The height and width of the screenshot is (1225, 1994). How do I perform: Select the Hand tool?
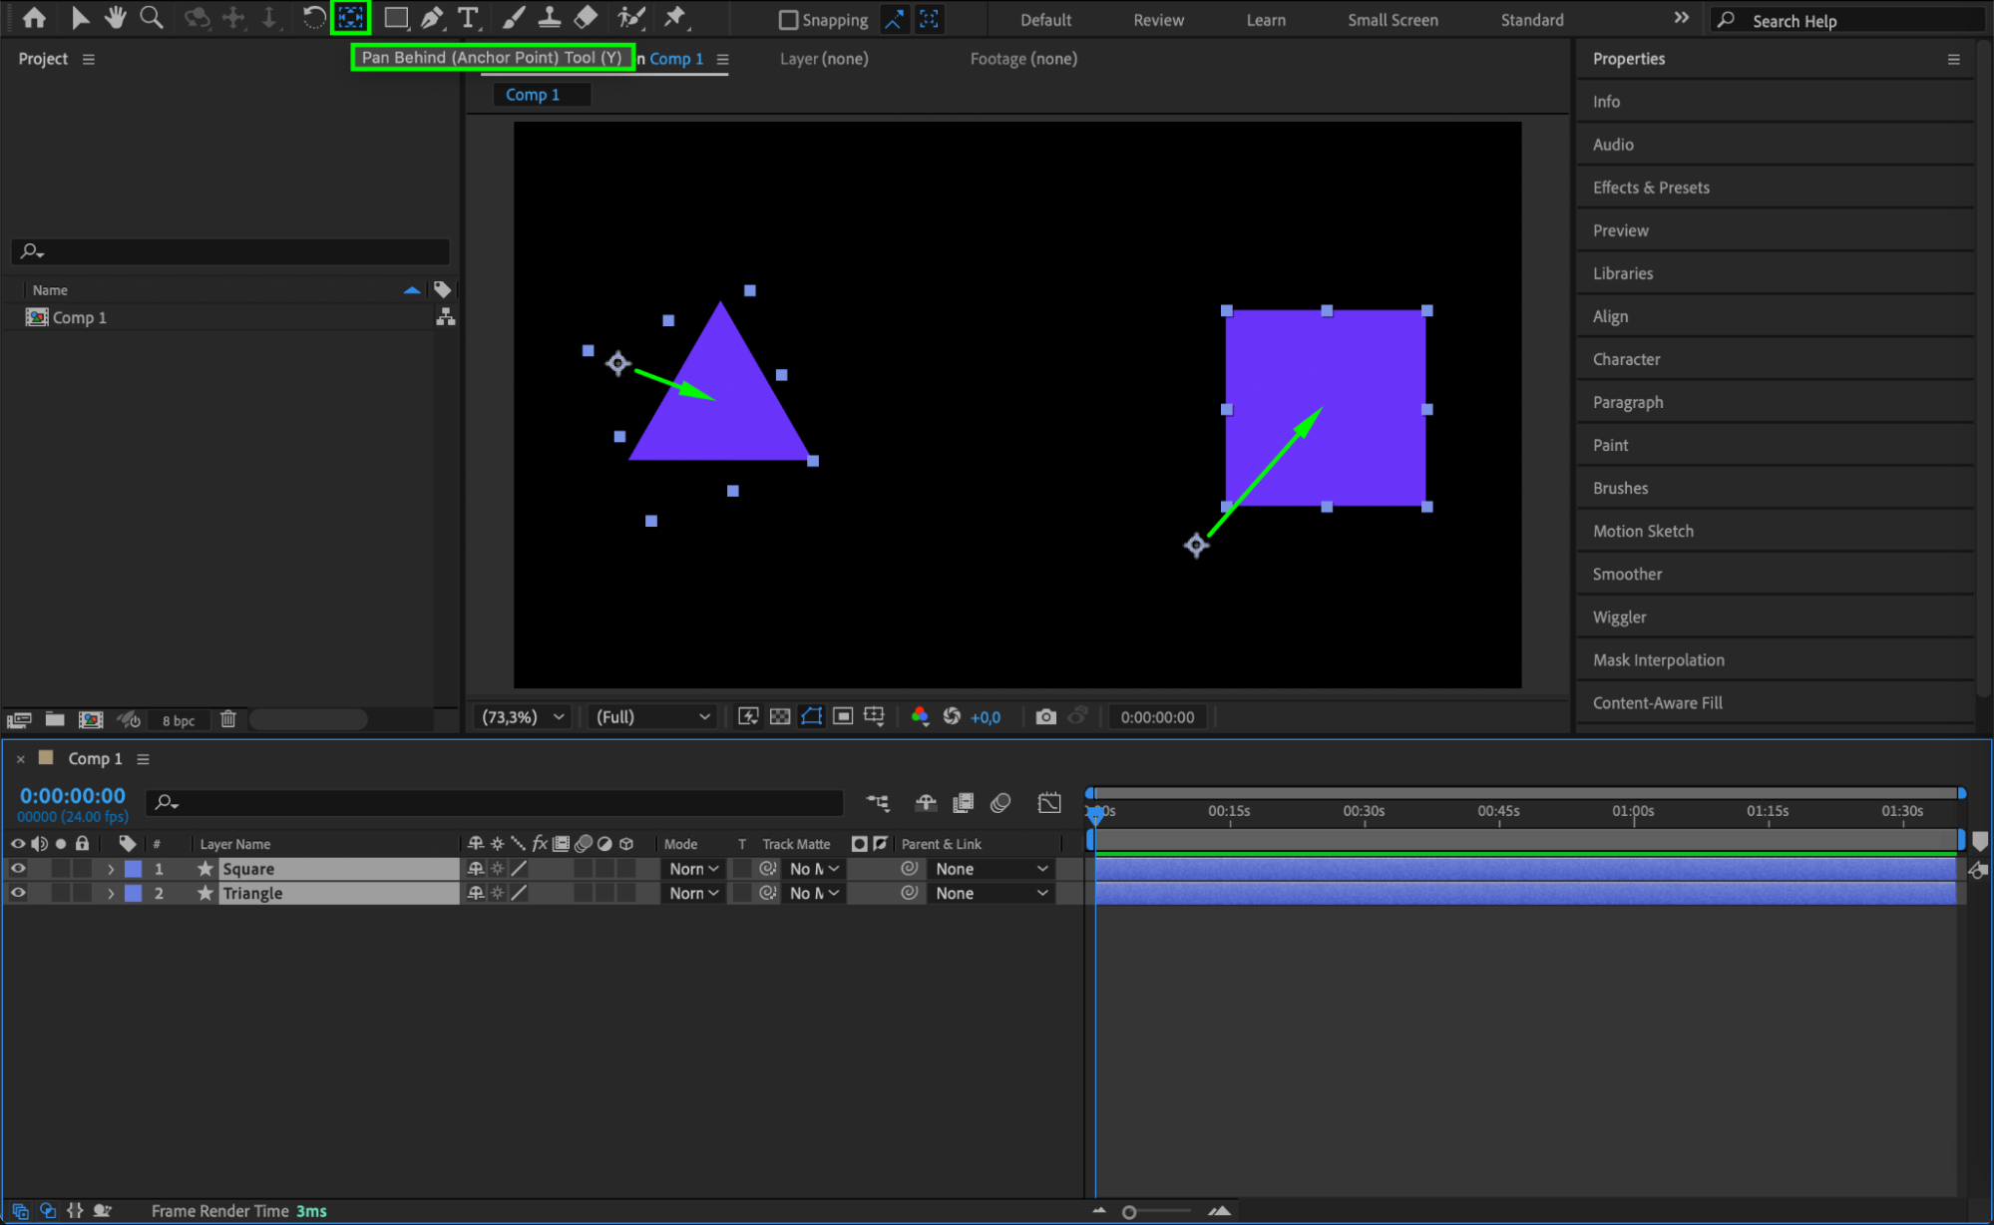tap(116, 17)
